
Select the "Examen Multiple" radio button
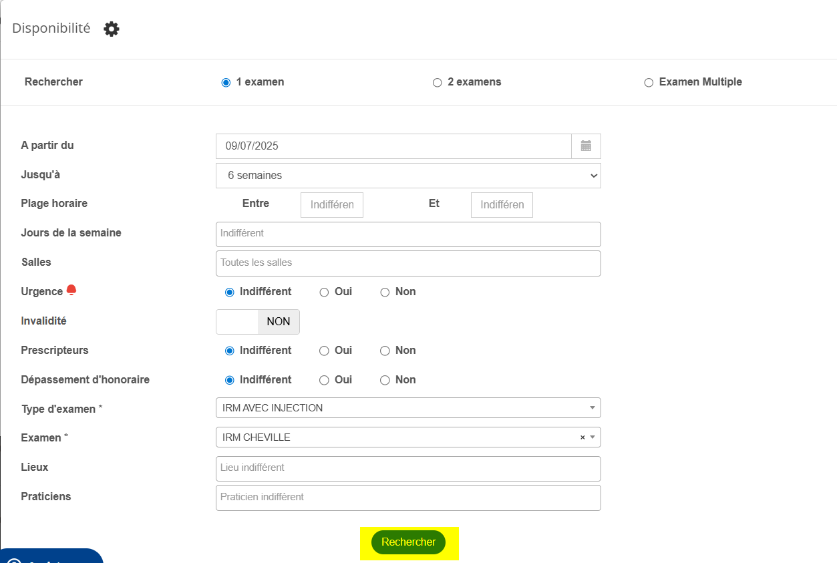click(x=649, y=83)
